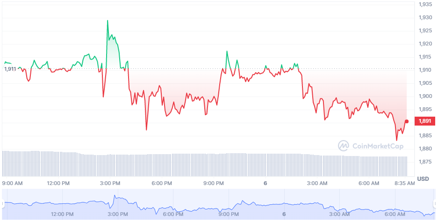Image resolution: width=438 pixels, height=223 pixels.
Task: Click the peak of the green price spike
Action: tap(108, 21)
